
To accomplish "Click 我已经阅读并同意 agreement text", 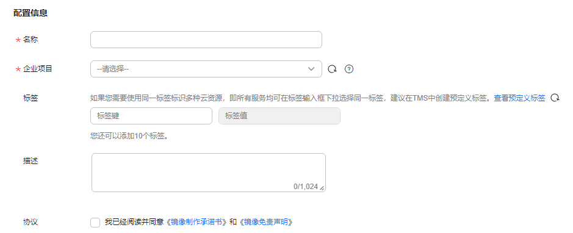I will pos(135,222).
